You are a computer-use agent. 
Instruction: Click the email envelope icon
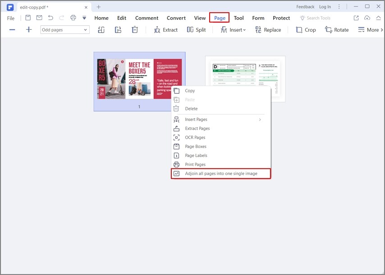(39, 18)
